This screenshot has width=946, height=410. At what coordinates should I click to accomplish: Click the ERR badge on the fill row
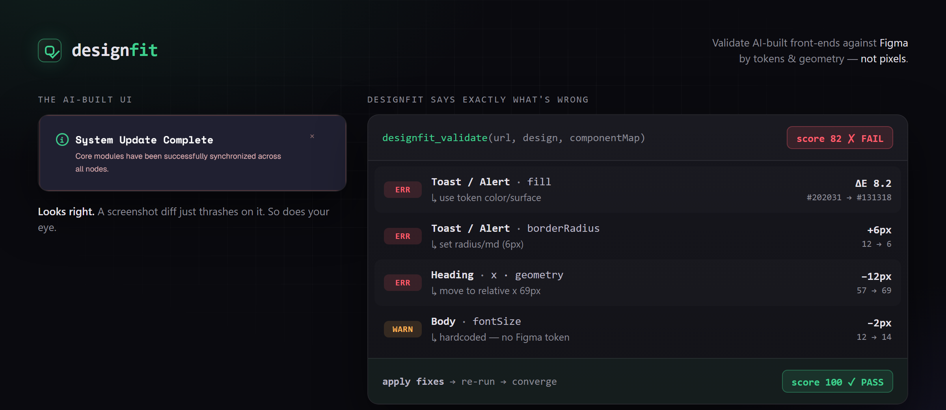pyautogui.click(x=403, y=190)
